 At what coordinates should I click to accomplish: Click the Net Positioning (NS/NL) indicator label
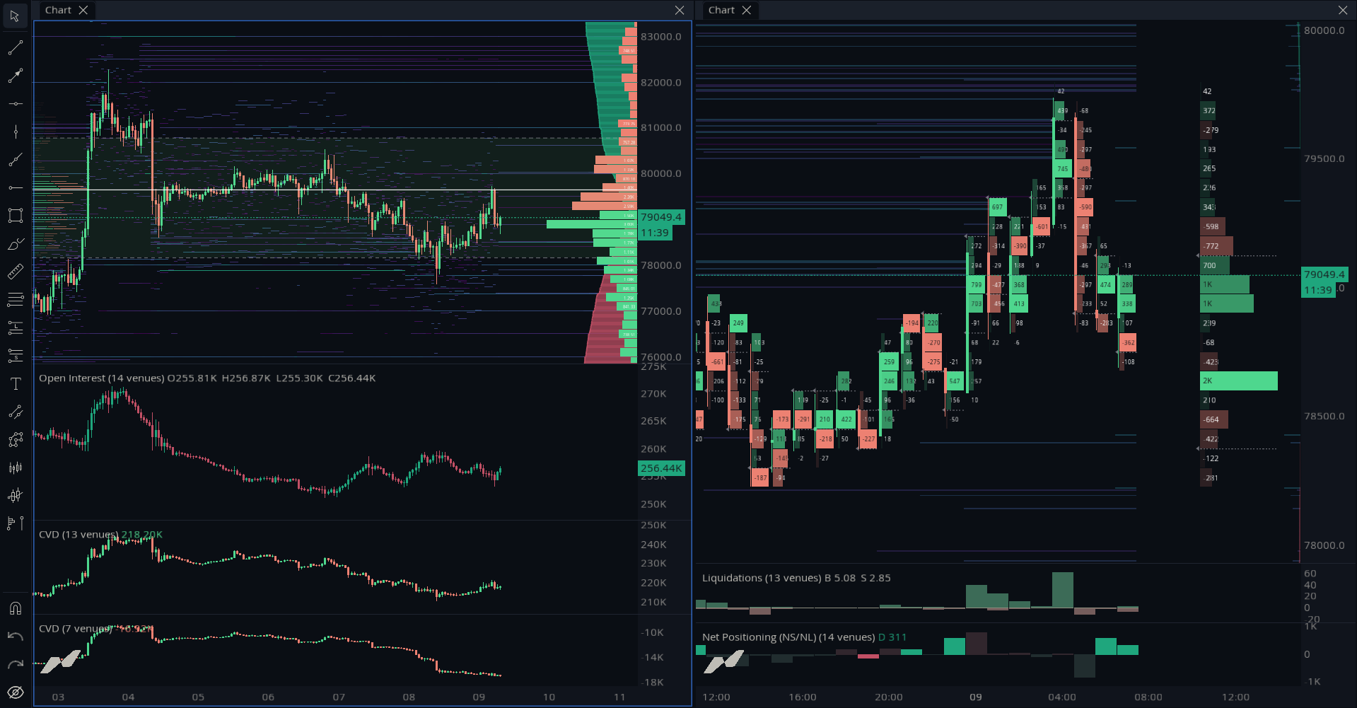click(x=788, y=637)
